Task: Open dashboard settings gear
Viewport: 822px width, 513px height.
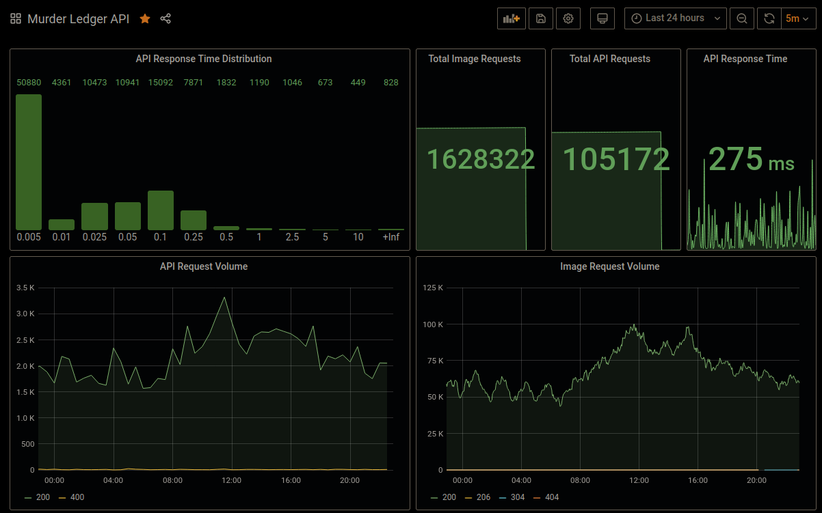Action: click(568, 18)
